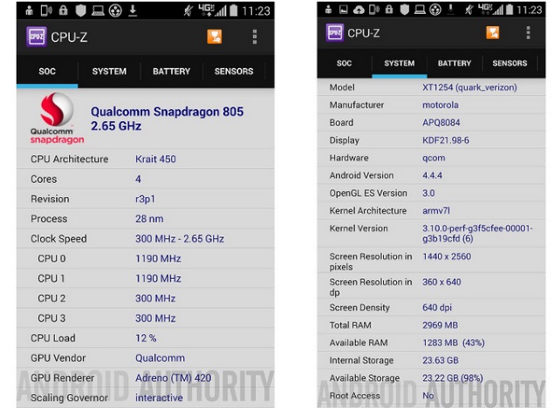The image size is (554, 408).
Task: Tap round wheel icon in left status bar
Action: tap(115, 10)
